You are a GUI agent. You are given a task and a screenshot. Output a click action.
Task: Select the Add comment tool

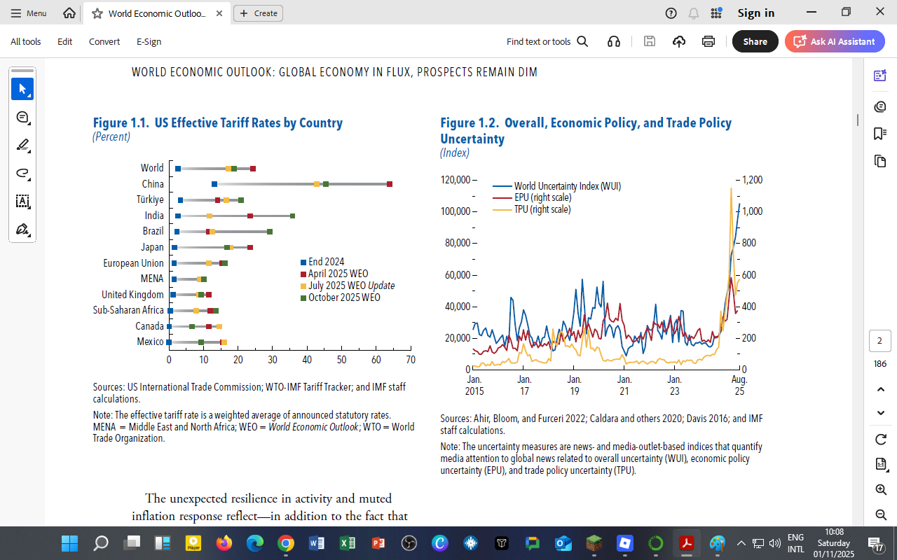(22, 117)
